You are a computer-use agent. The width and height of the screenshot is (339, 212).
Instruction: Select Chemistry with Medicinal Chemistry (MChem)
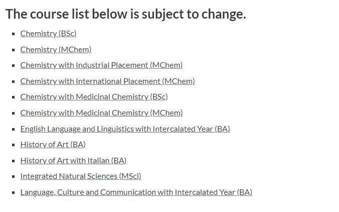point(102,113)
